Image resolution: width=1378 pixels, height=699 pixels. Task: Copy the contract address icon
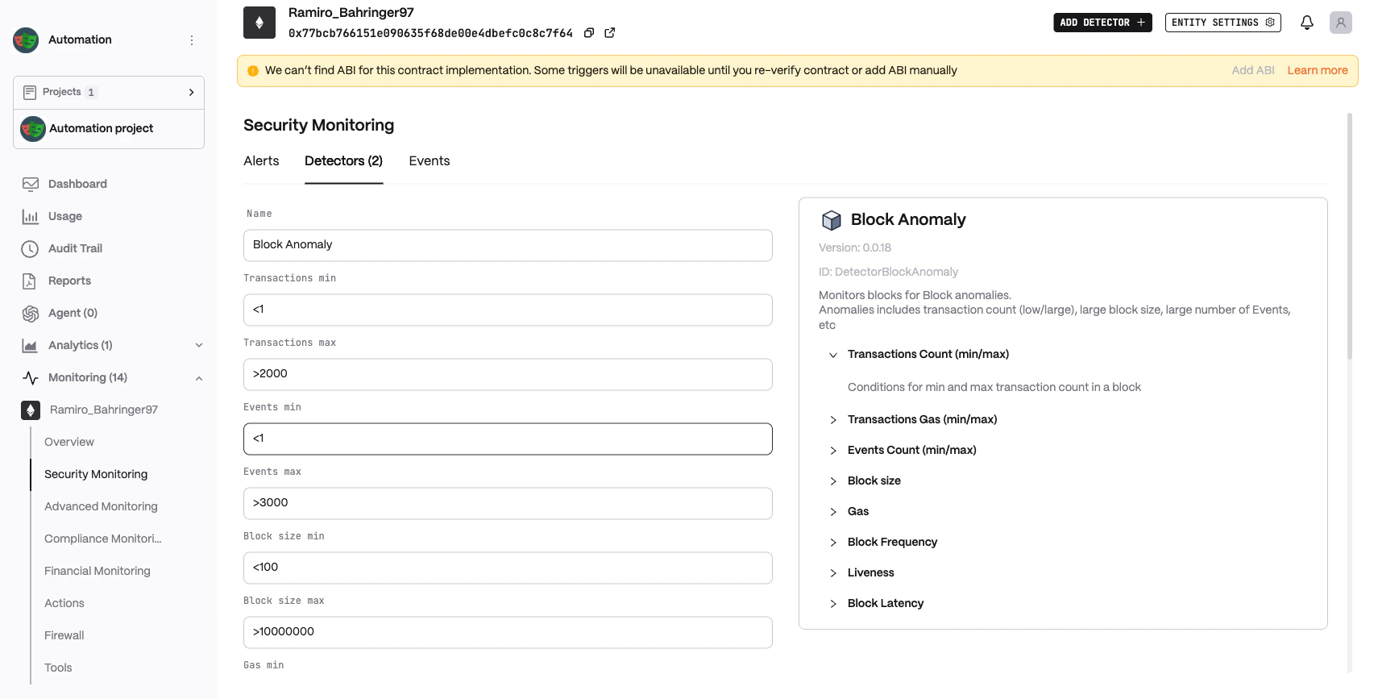(589, 33)
